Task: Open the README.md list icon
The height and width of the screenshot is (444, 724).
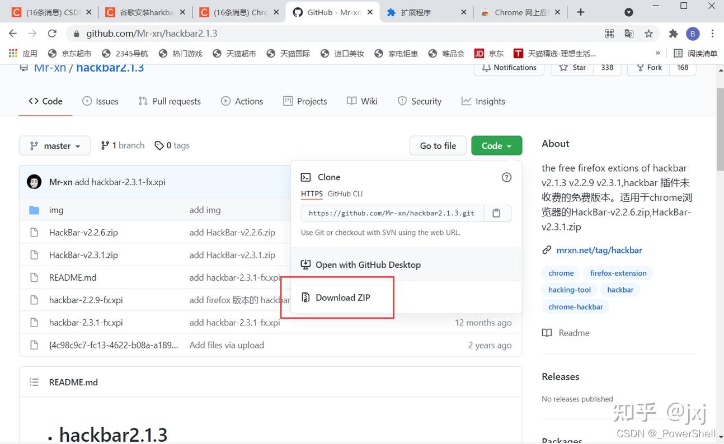Action: point(34,382)
